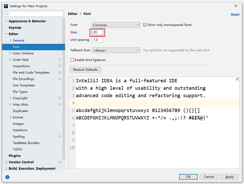Click the project-level icon beside Code Style
The height and width of the screenshot is (184, 244).
point(60,59)
